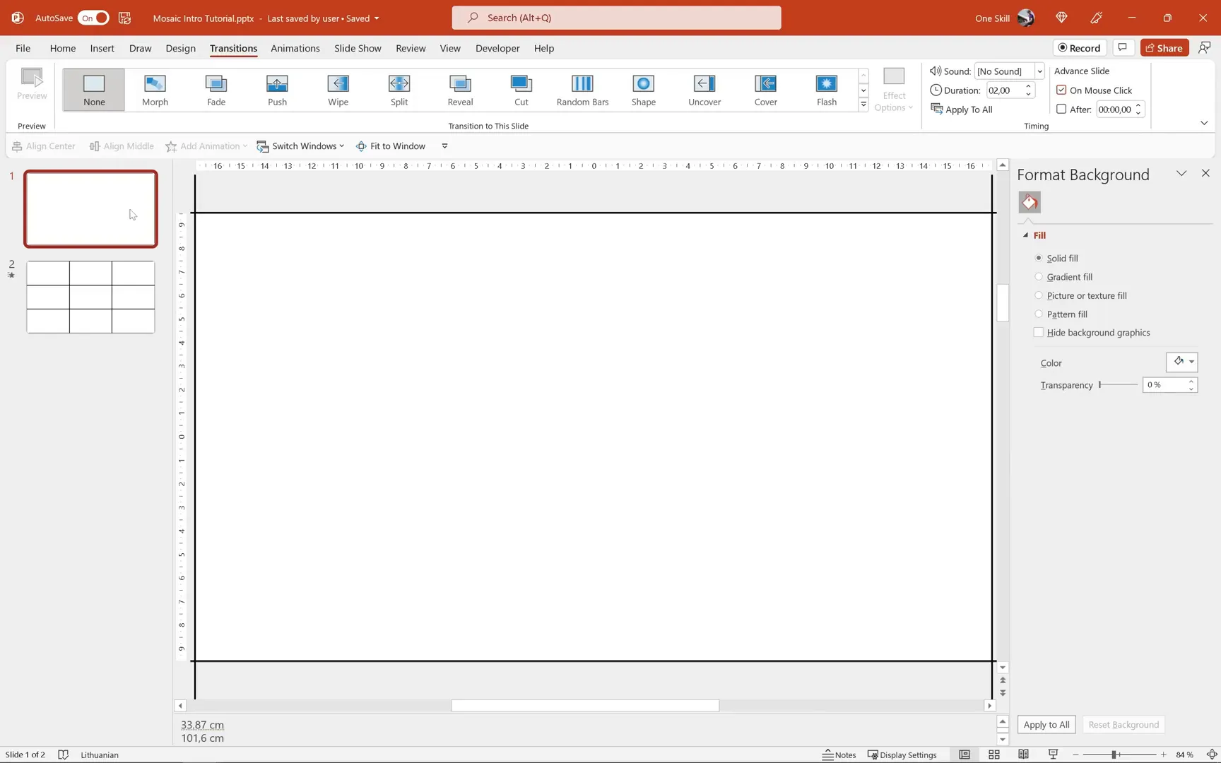
Task: Choose the Push transition
Action: click(x=277, y=90)
